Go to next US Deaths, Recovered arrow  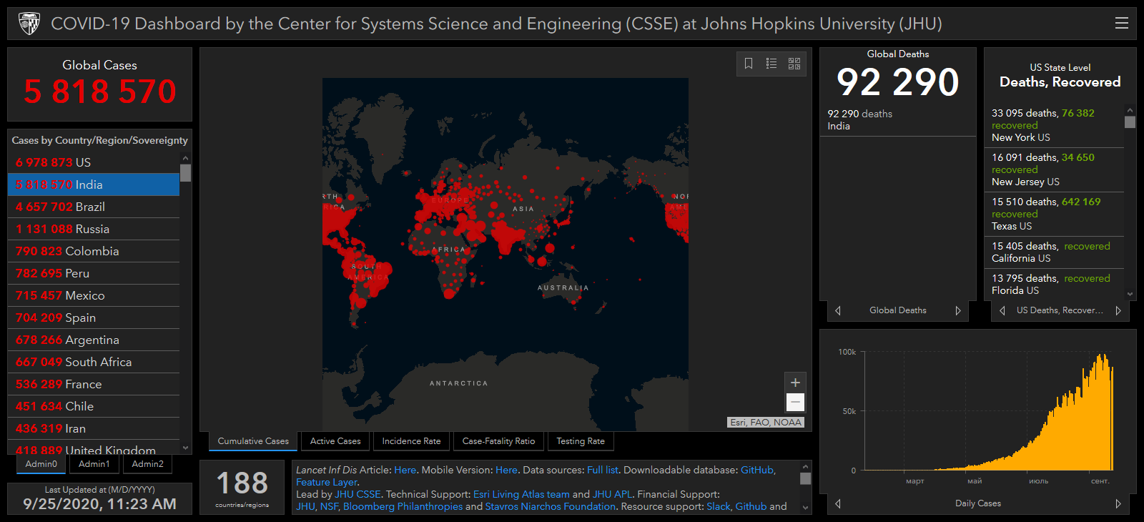point(1118,310)
